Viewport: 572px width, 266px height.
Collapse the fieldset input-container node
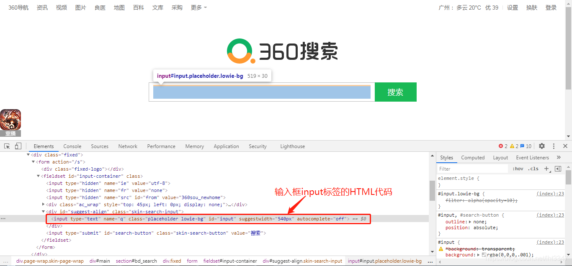coord(38,176)
